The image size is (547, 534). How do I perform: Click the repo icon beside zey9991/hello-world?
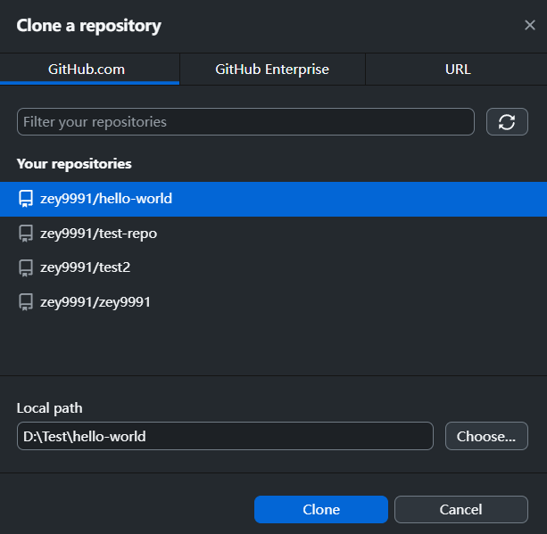(26, 199)
